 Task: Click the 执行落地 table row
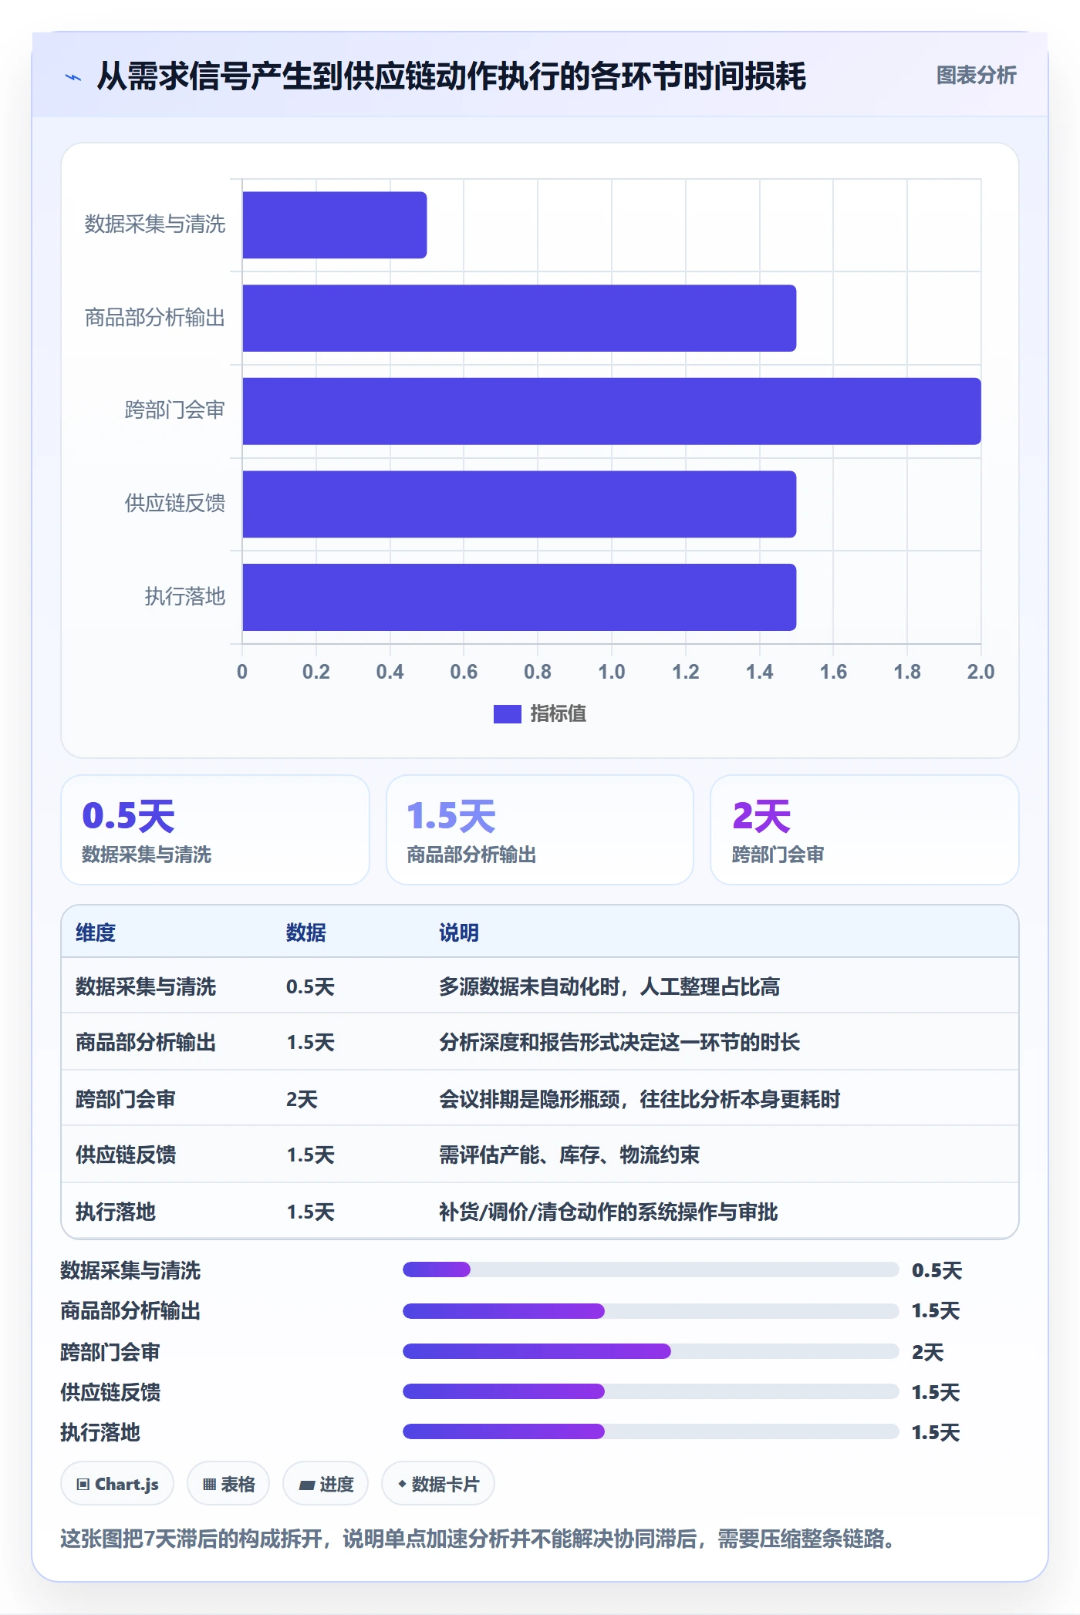click(x=540, y=1212)
